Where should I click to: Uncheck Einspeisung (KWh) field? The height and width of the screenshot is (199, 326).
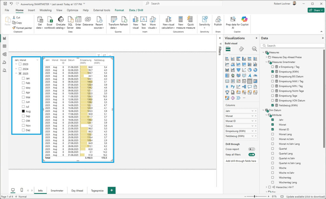[273, 72]
